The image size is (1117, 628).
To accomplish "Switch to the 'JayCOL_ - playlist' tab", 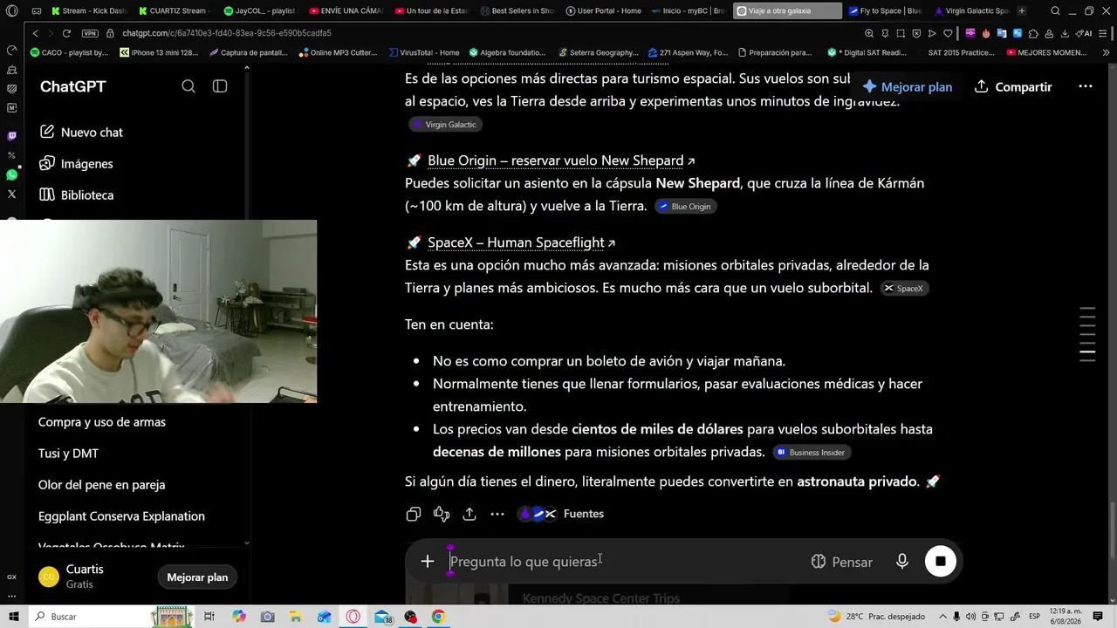I will pos(259,11).
